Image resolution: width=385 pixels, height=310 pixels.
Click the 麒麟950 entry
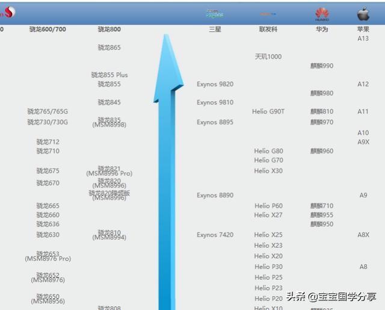tap(322, 224)
